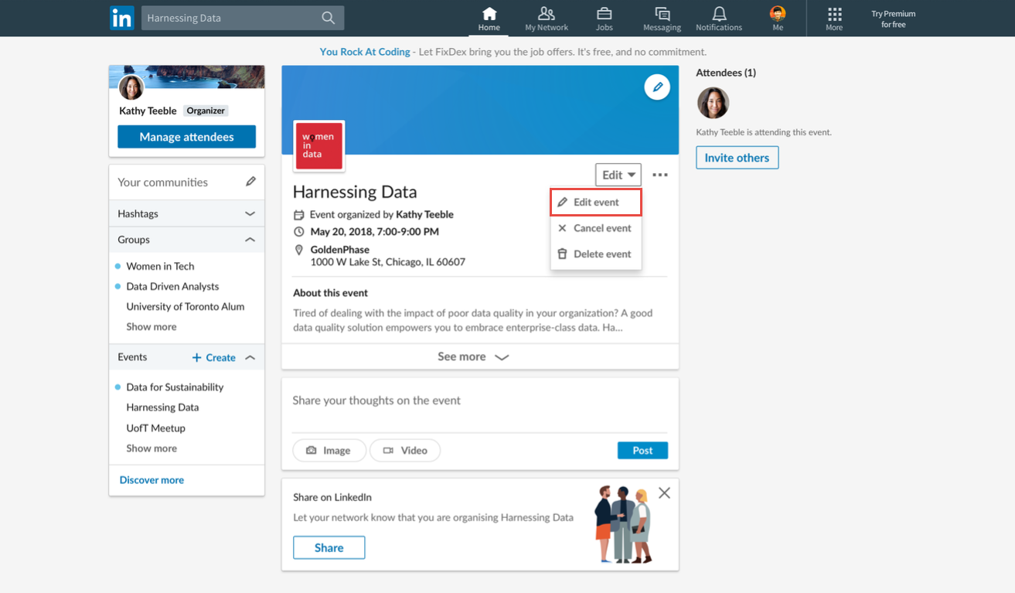Expand the event description with See more
The height and width of the screenshot is (593, 1015).
coord(473,356)
